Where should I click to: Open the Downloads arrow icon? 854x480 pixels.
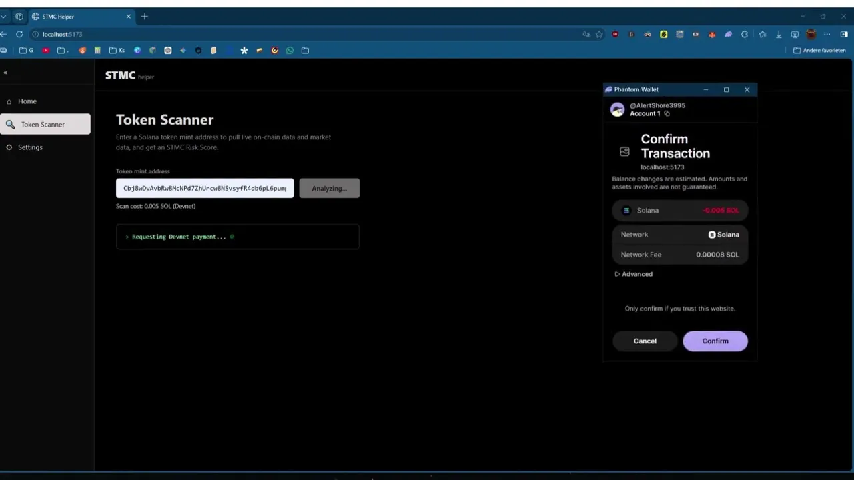pyautogui.click(x=779, y=34)
